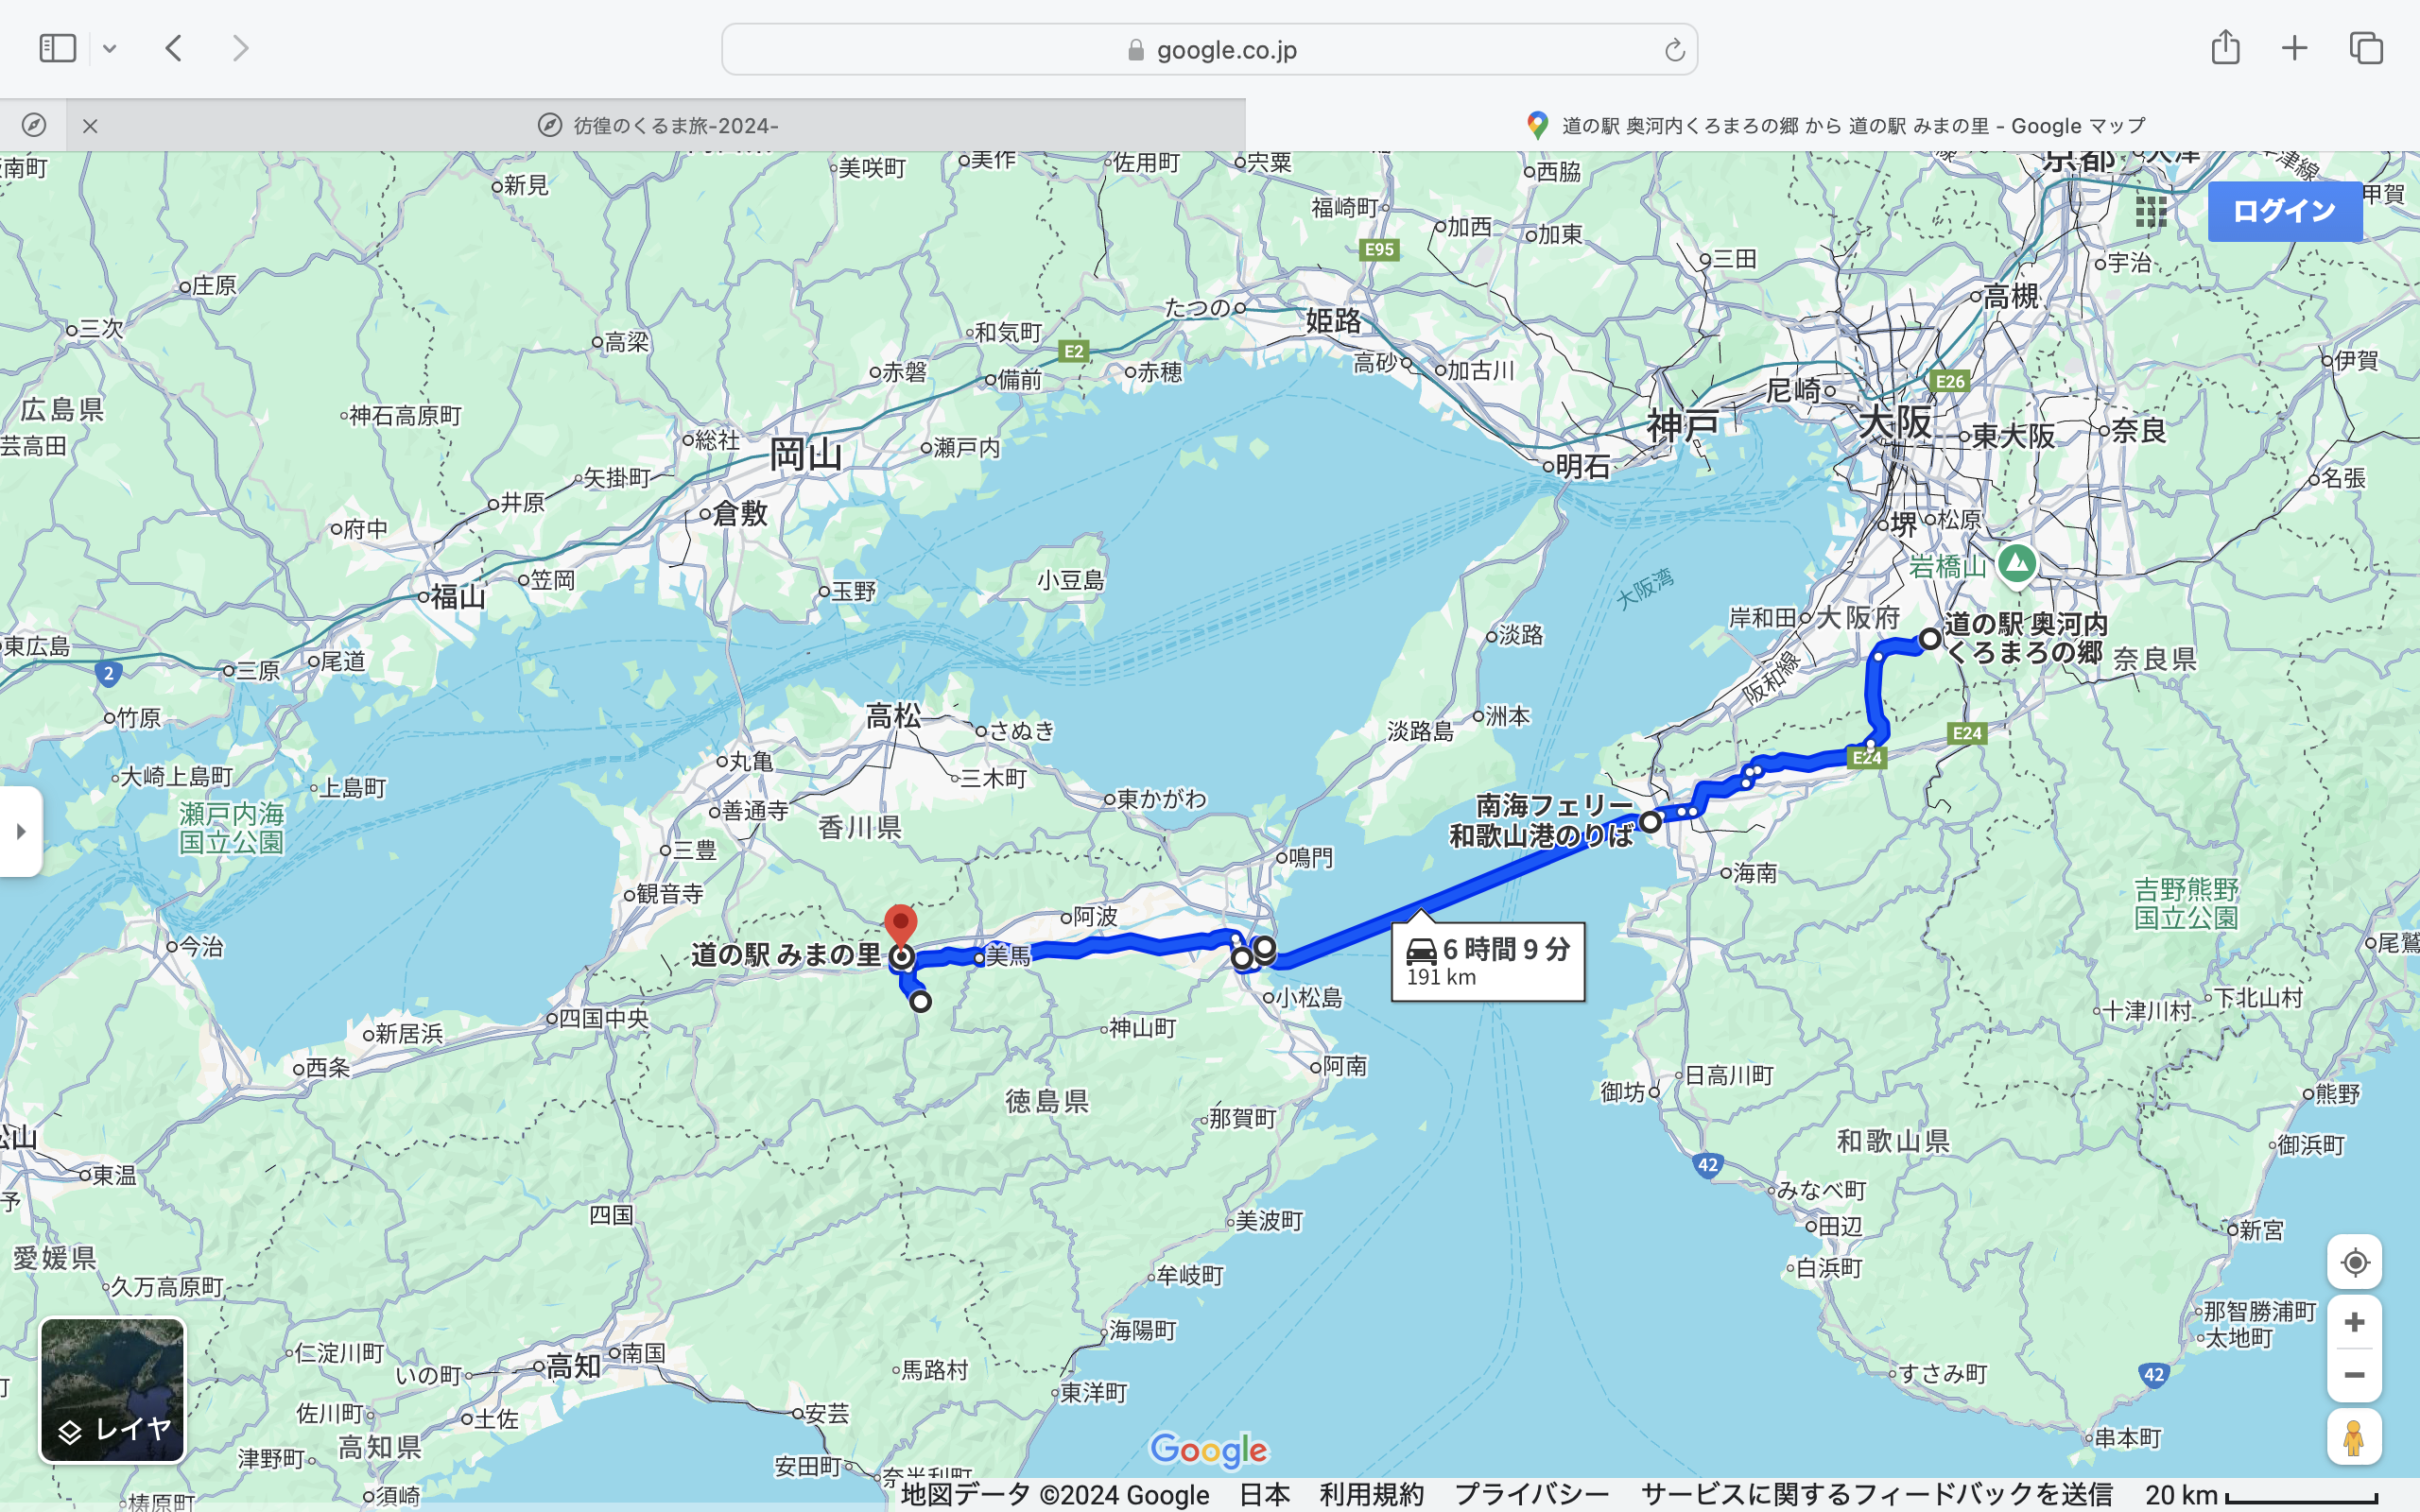Toggle the Safari sidebar button

pos(57,48)
